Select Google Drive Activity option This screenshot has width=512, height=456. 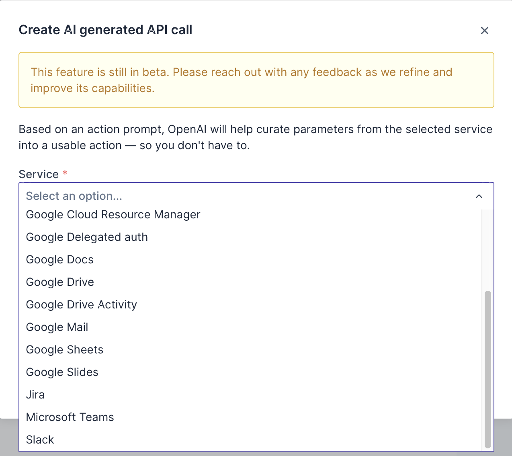81,305
